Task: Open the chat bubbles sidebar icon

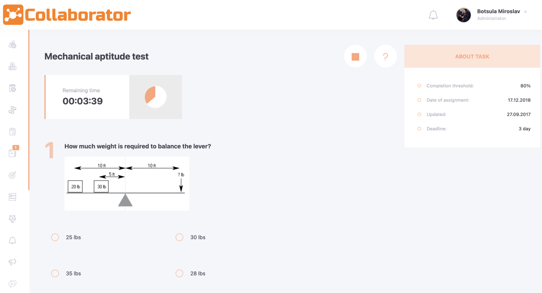Action: [x=12, y=284]
